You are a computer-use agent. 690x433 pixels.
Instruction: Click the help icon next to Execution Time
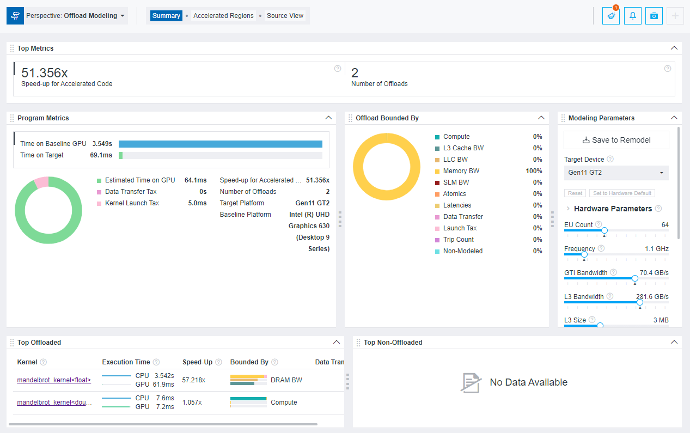(x=157, y=362)
